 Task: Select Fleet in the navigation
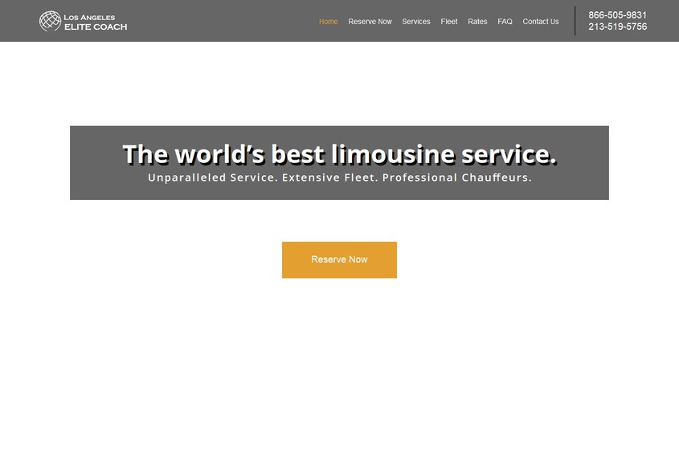(x=449, y=21)
